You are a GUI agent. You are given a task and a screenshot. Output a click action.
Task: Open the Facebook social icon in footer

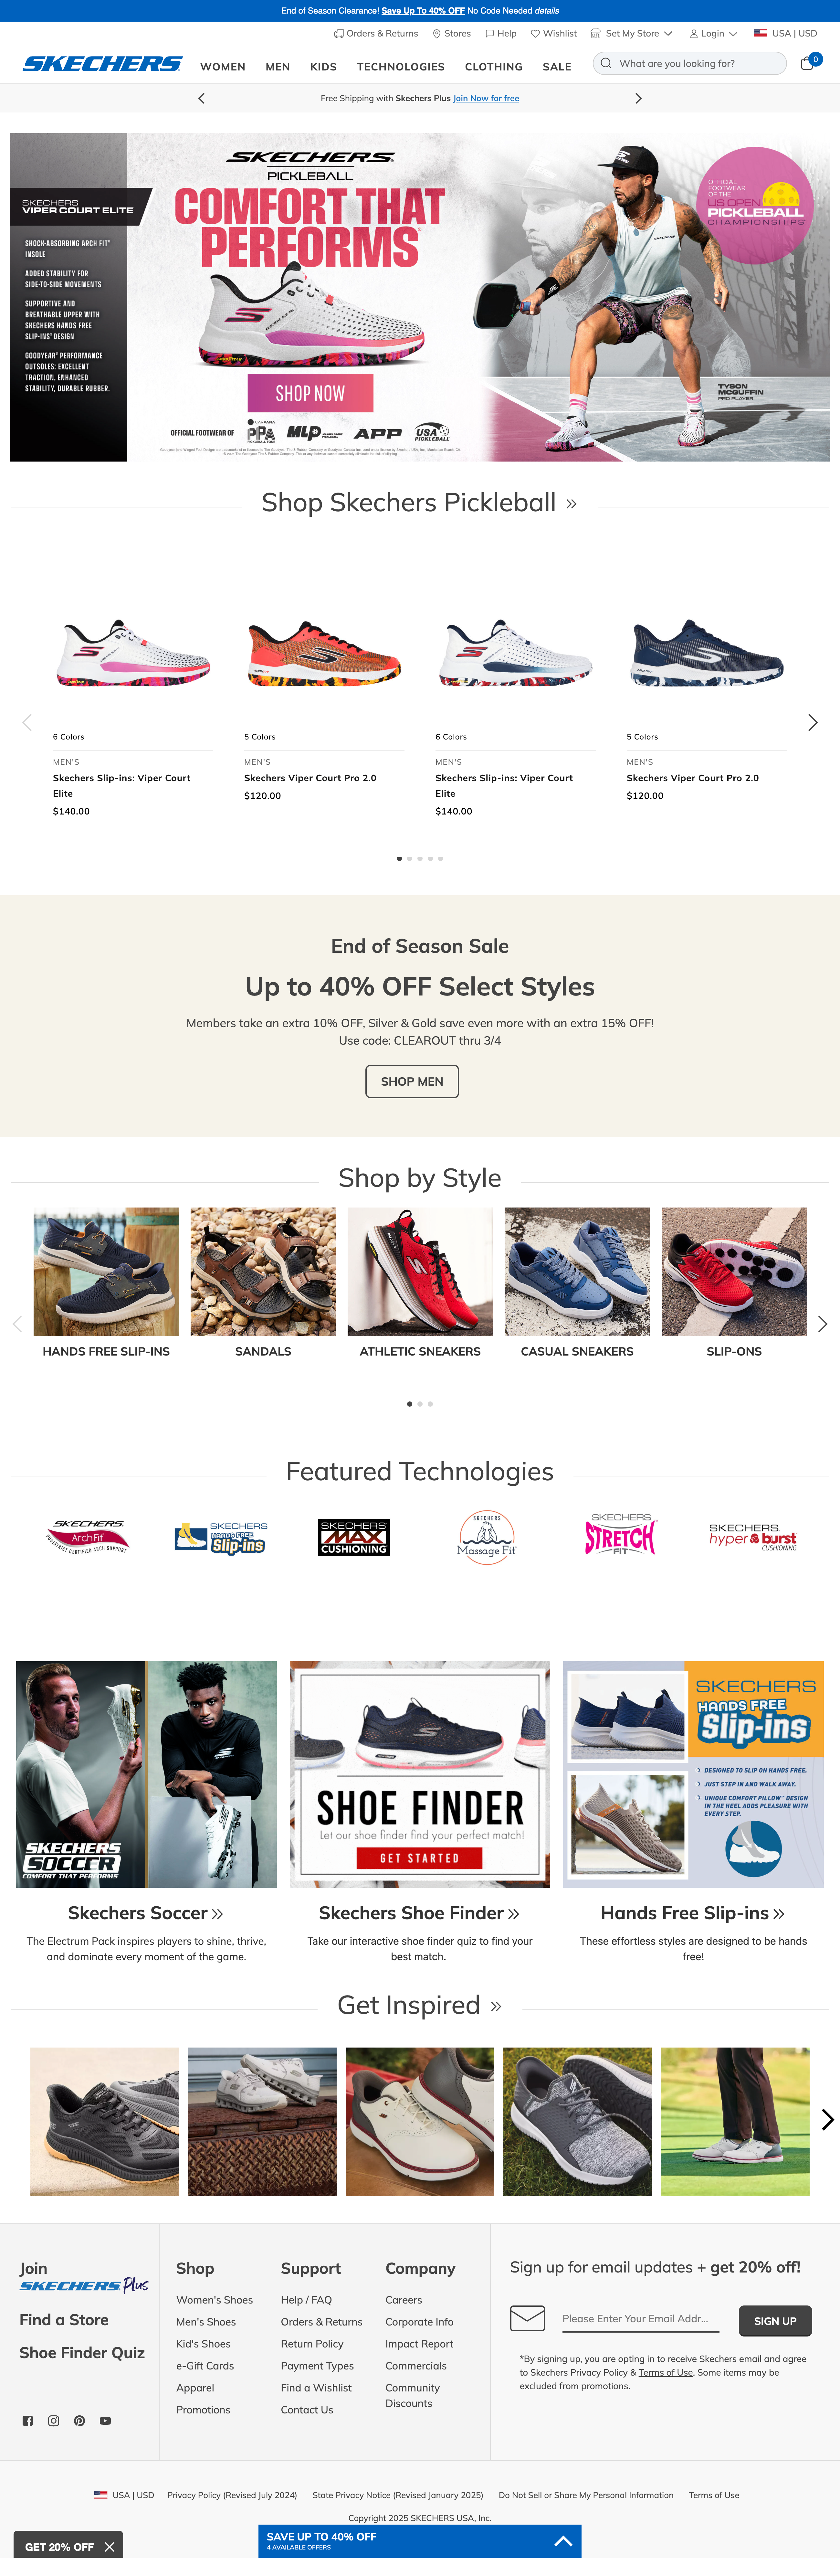pyautogui.click(x=28, y=2421)
